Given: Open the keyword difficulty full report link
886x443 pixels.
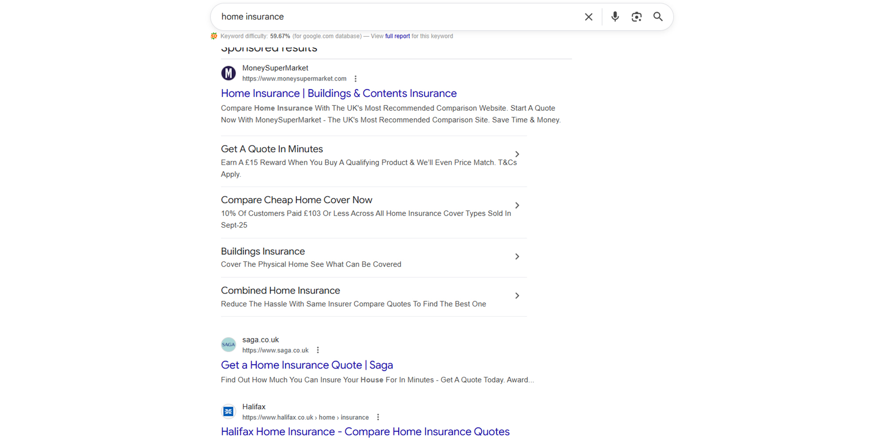Looking at the screenshot, I should pos(397,36).
